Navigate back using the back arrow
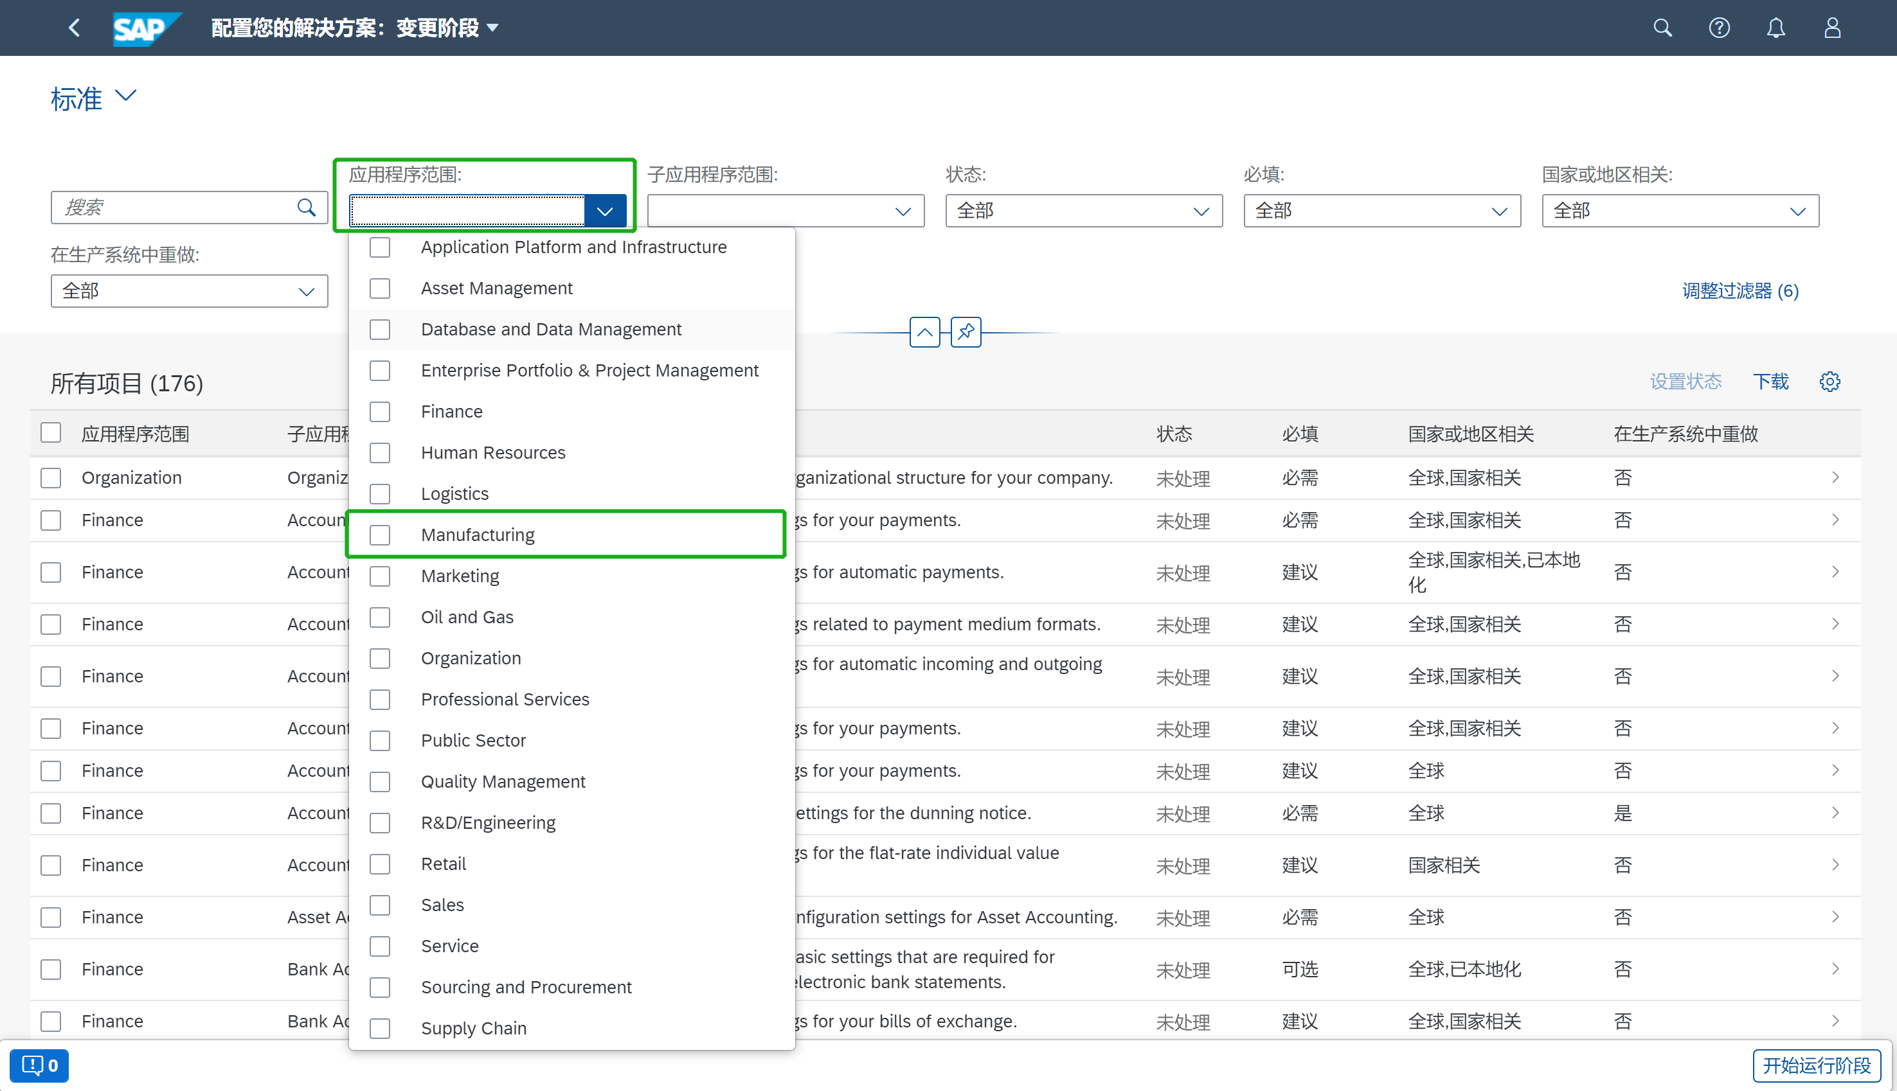 [74, 28]
